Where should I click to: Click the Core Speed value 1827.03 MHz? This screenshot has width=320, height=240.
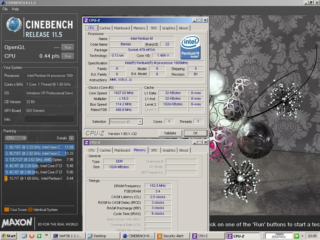pos(124,93)
